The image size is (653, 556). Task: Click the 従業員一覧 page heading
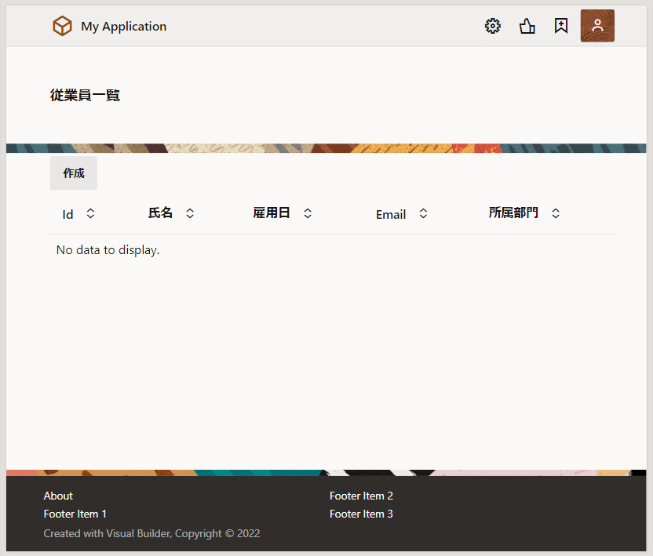click(x=85, y=96)
